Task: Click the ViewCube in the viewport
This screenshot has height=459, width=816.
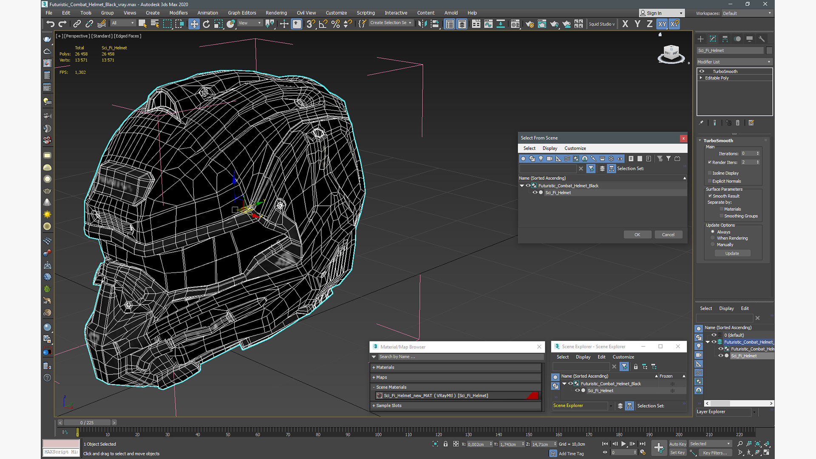Action: [671, 54]
